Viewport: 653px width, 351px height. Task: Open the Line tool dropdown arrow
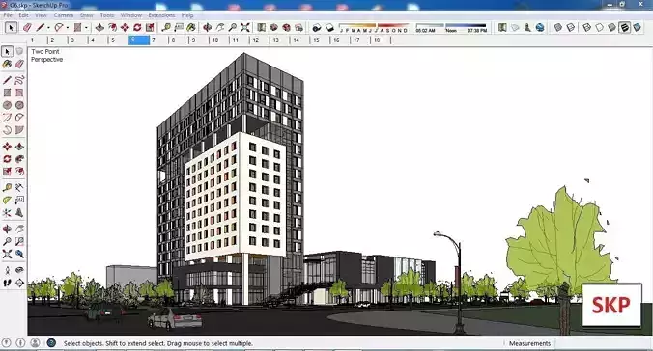[48, 28]
